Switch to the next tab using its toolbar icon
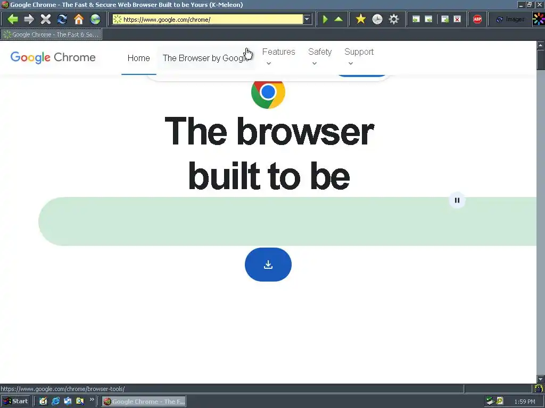The height and width of the screenshot is (408, 545). 428,19
